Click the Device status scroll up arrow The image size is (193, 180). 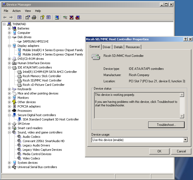click(182, 95)
